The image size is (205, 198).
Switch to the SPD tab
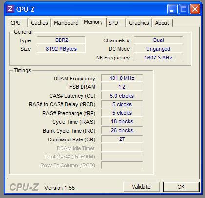116,23
